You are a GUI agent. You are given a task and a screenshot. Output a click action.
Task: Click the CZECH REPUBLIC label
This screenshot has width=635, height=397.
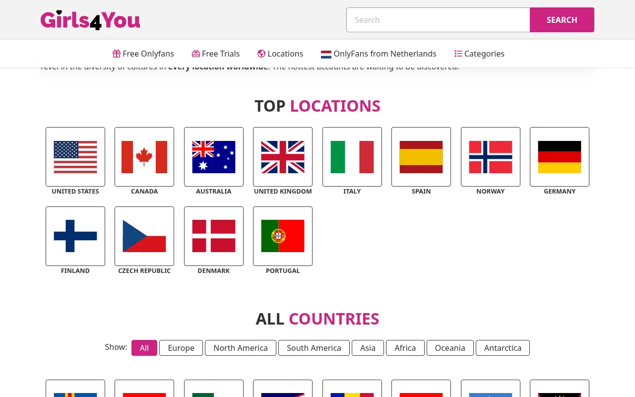coord(144,271)
